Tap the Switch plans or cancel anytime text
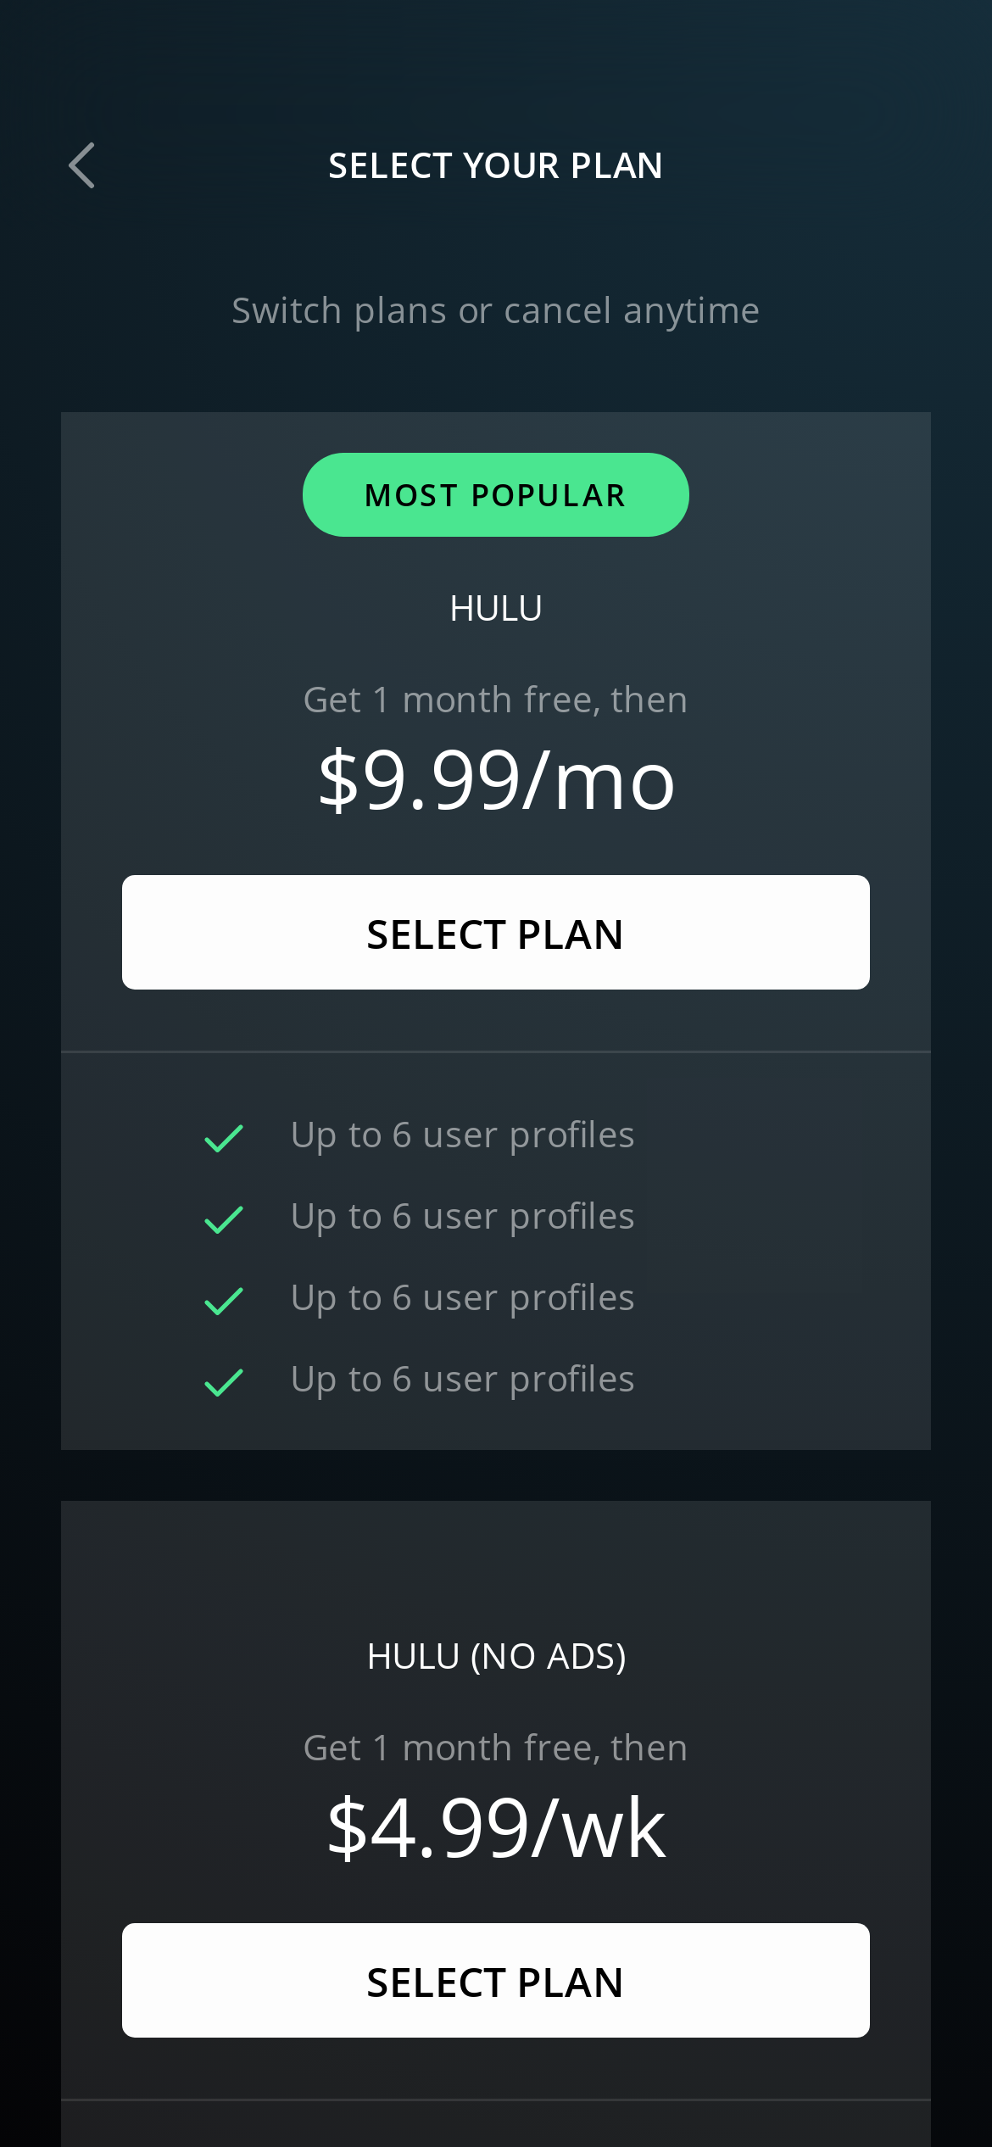The image size is (992, 2147). 495,311
